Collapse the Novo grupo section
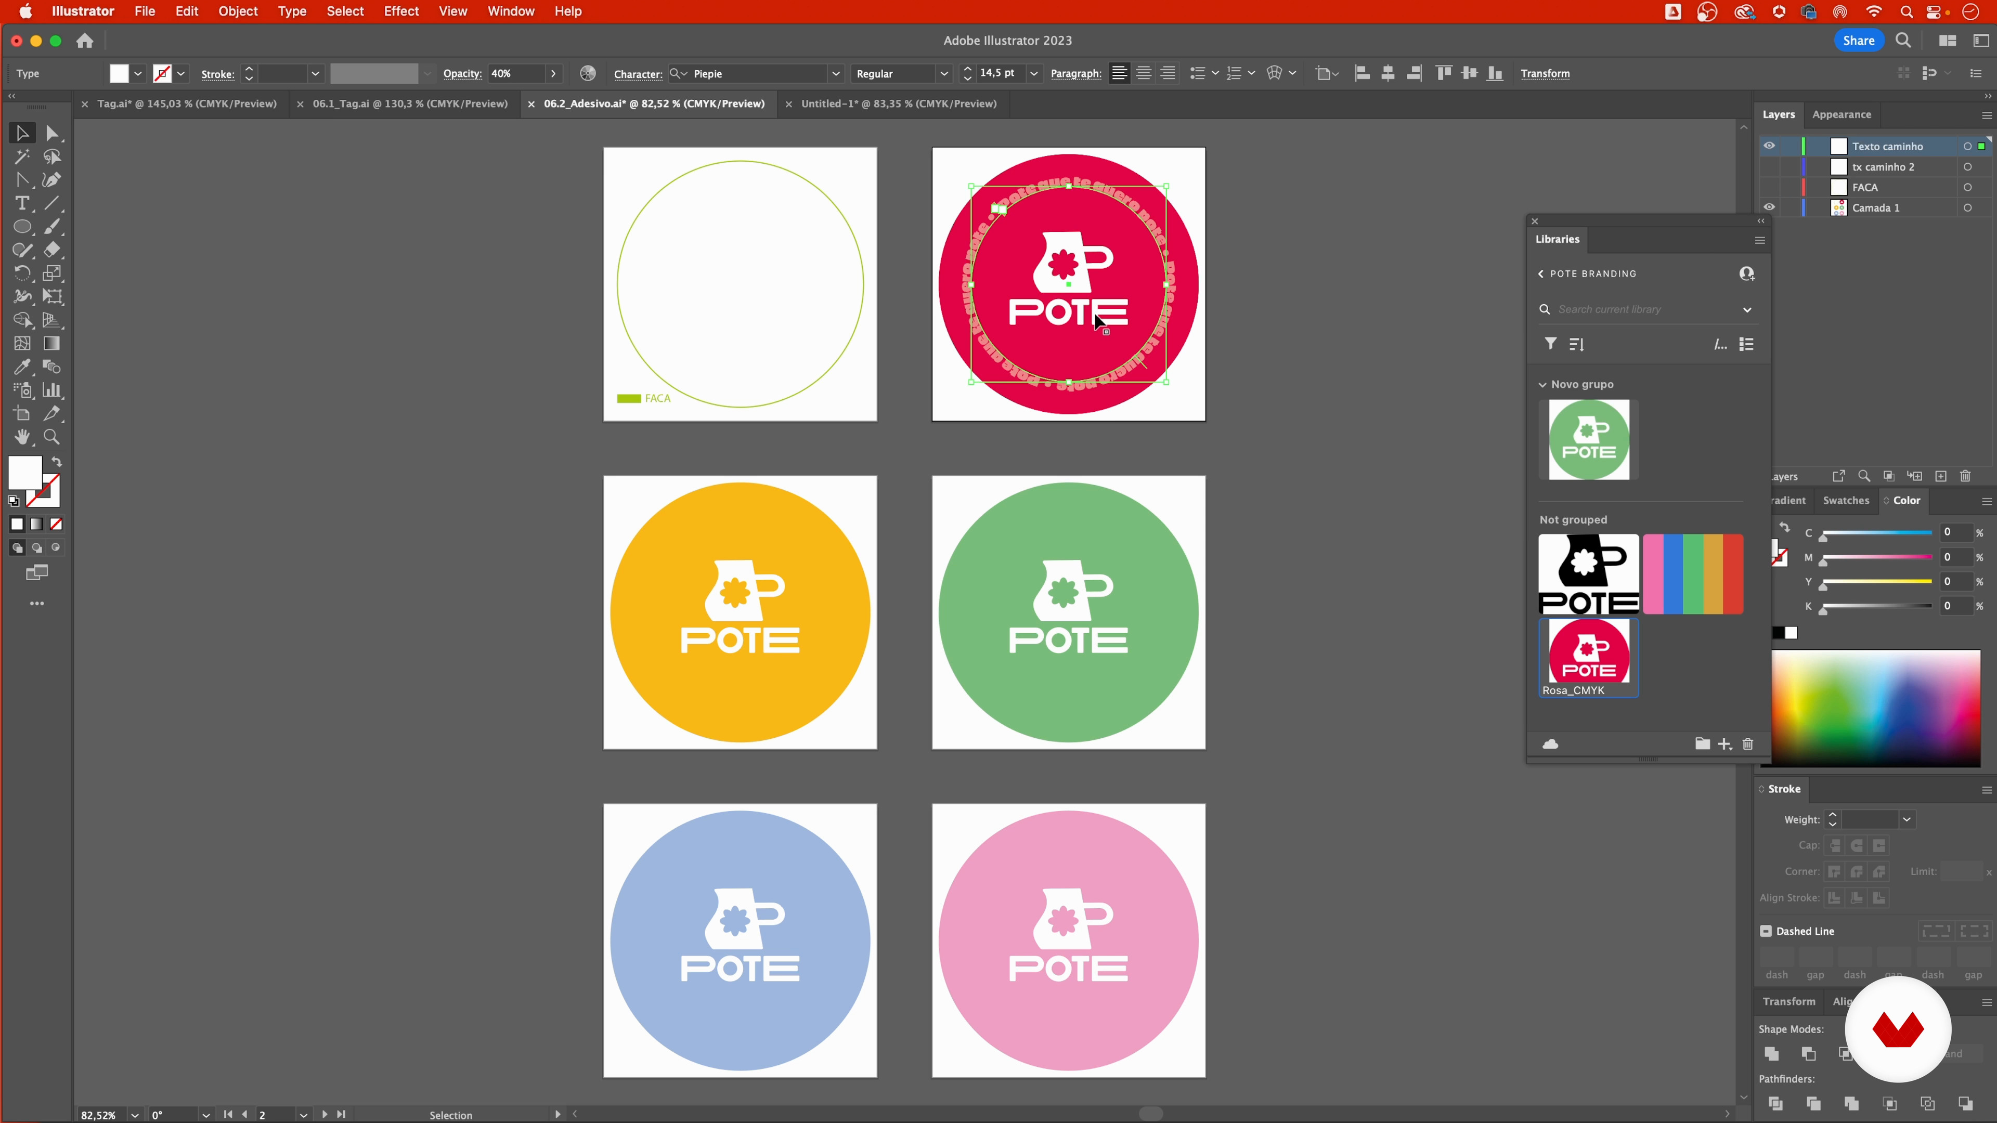The image size is (1997, 1123). point(1542,384)
